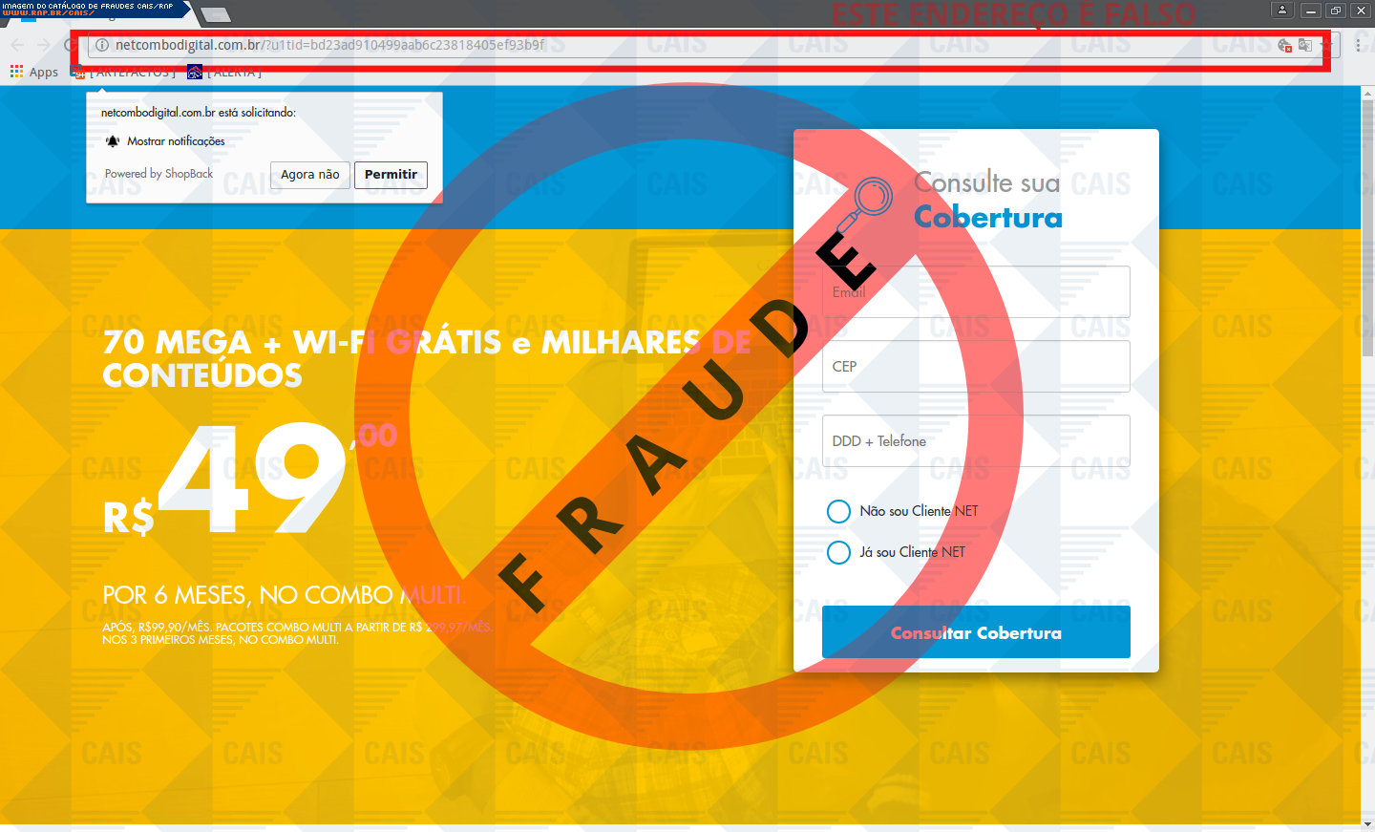Screen dimensions: 1375x832
Task: Open the Chrome profile user icon
Action: pos(1282,10)
